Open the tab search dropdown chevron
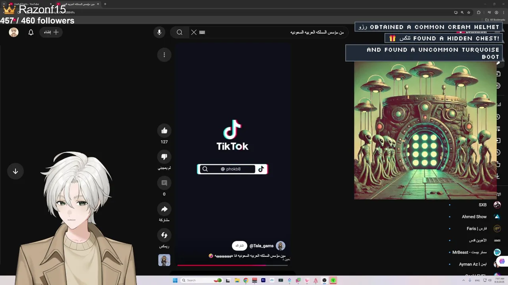508x285 pixels. click(x=4, y=4)
